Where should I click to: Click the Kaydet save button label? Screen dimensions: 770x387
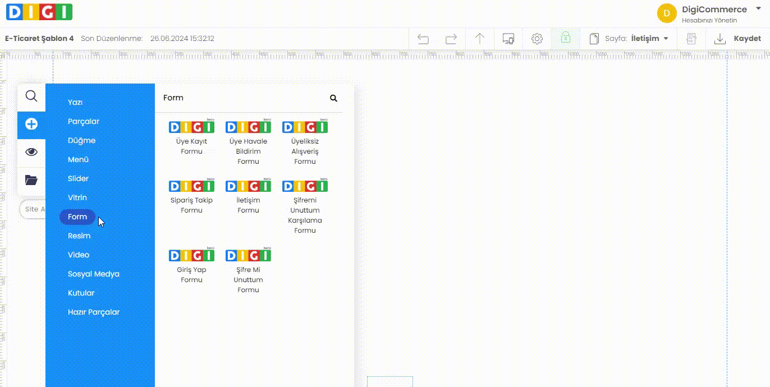click(x=748, y=39)
